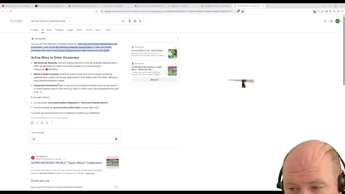
Task: Click Show all sources button
Action: pos(154,80)
